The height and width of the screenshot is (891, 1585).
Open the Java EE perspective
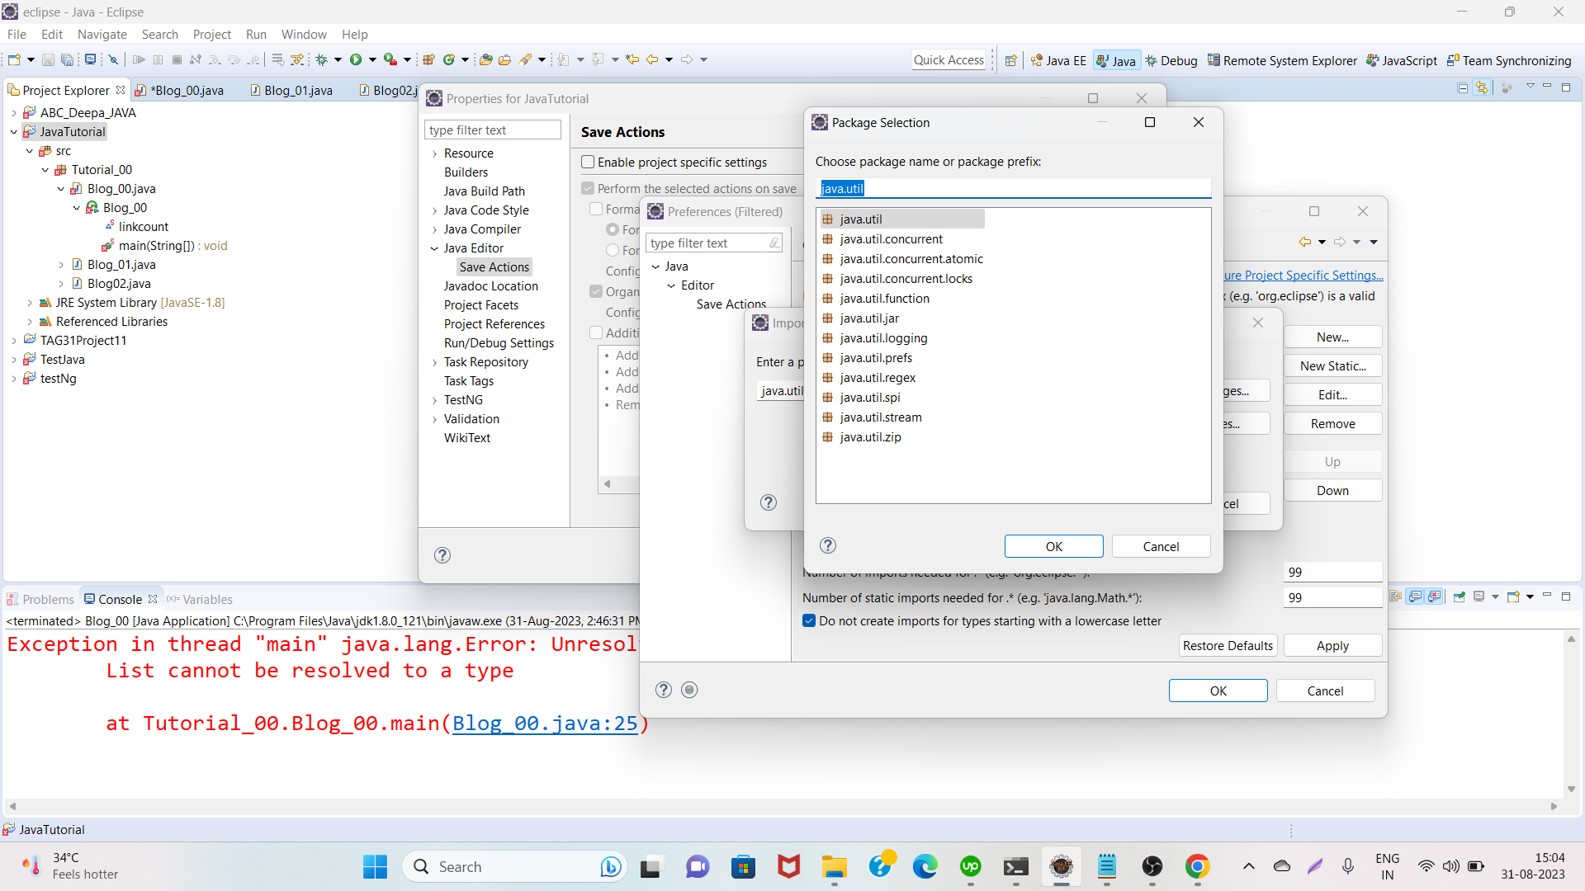click(1059, 60)
